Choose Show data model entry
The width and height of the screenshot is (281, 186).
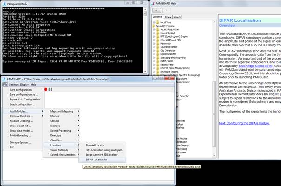(23, 131)
